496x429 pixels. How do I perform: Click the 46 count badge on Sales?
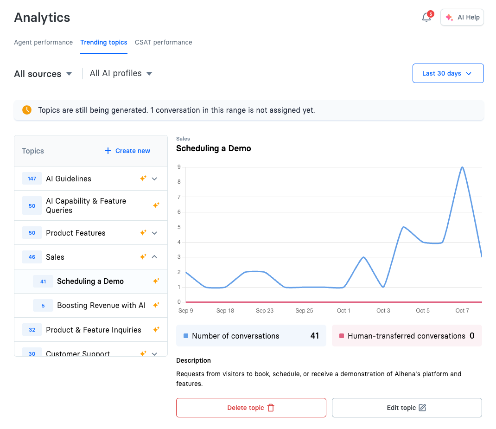pos(32,257)
